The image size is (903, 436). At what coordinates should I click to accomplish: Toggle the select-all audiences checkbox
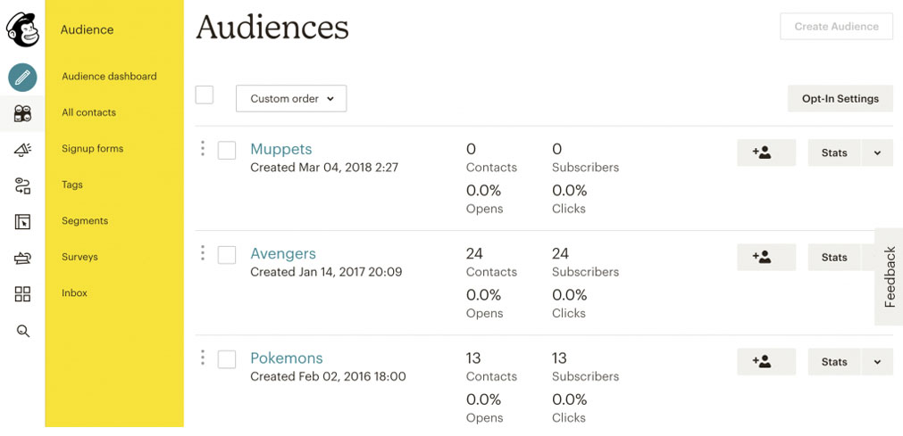click(x=205, y=95)
